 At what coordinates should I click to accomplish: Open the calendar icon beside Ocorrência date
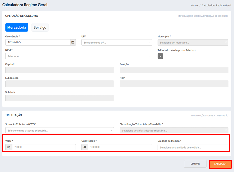(73, 42)
